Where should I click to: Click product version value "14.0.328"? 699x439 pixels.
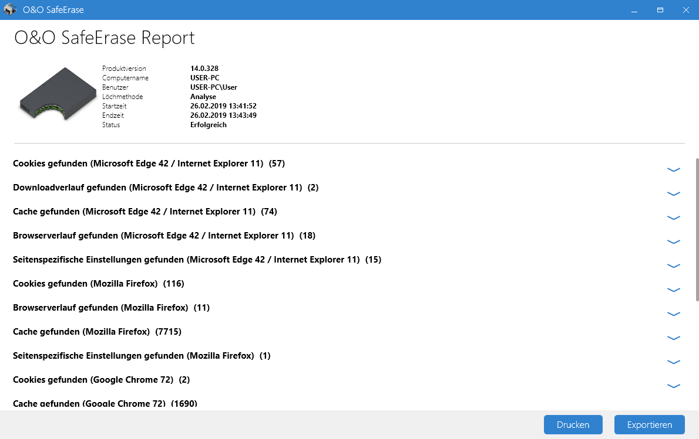tap(204, 69)
